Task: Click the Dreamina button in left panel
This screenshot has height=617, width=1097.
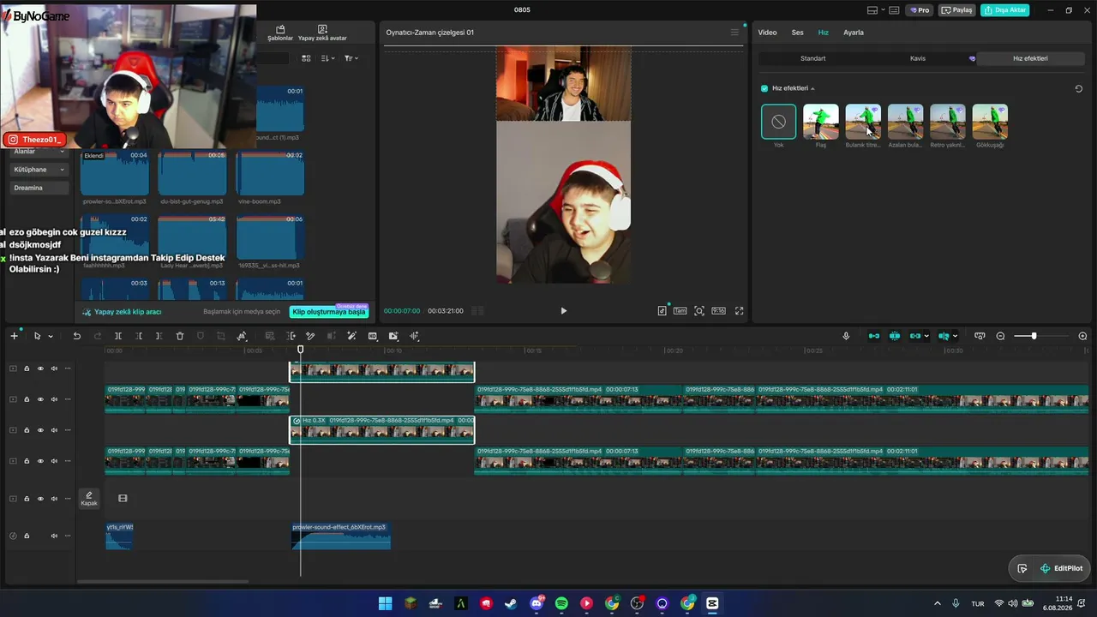Action: coord(39,188)
